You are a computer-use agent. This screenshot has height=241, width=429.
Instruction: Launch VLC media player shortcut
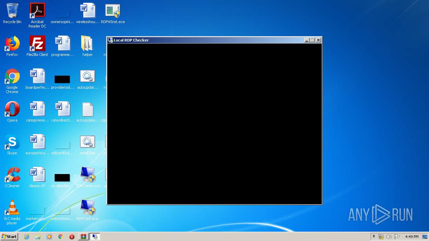(x=12, y=212)
